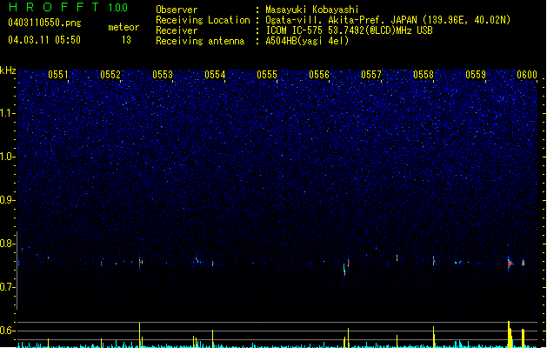The image size is (547, 348).
Task: Click the 0555 time marker
Action: 267,75
